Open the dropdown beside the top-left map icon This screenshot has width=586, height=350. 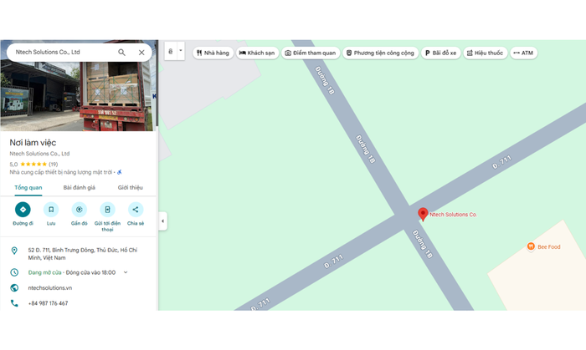[180, 51]
